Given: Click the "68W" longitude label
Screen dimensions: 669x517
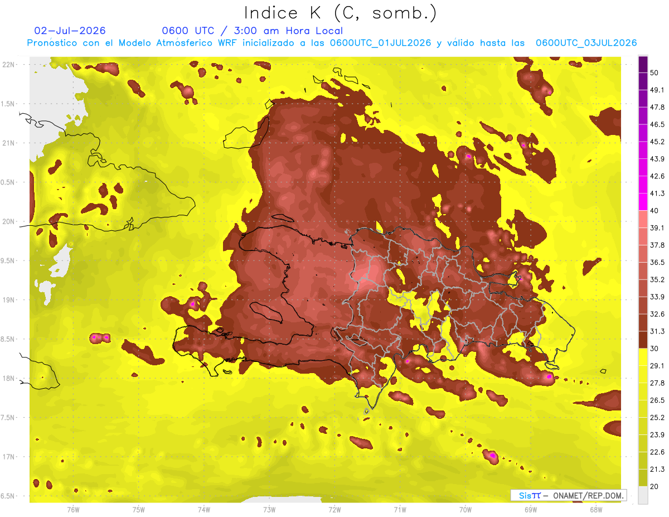Looking at the screenshot, I should [596, 510].
